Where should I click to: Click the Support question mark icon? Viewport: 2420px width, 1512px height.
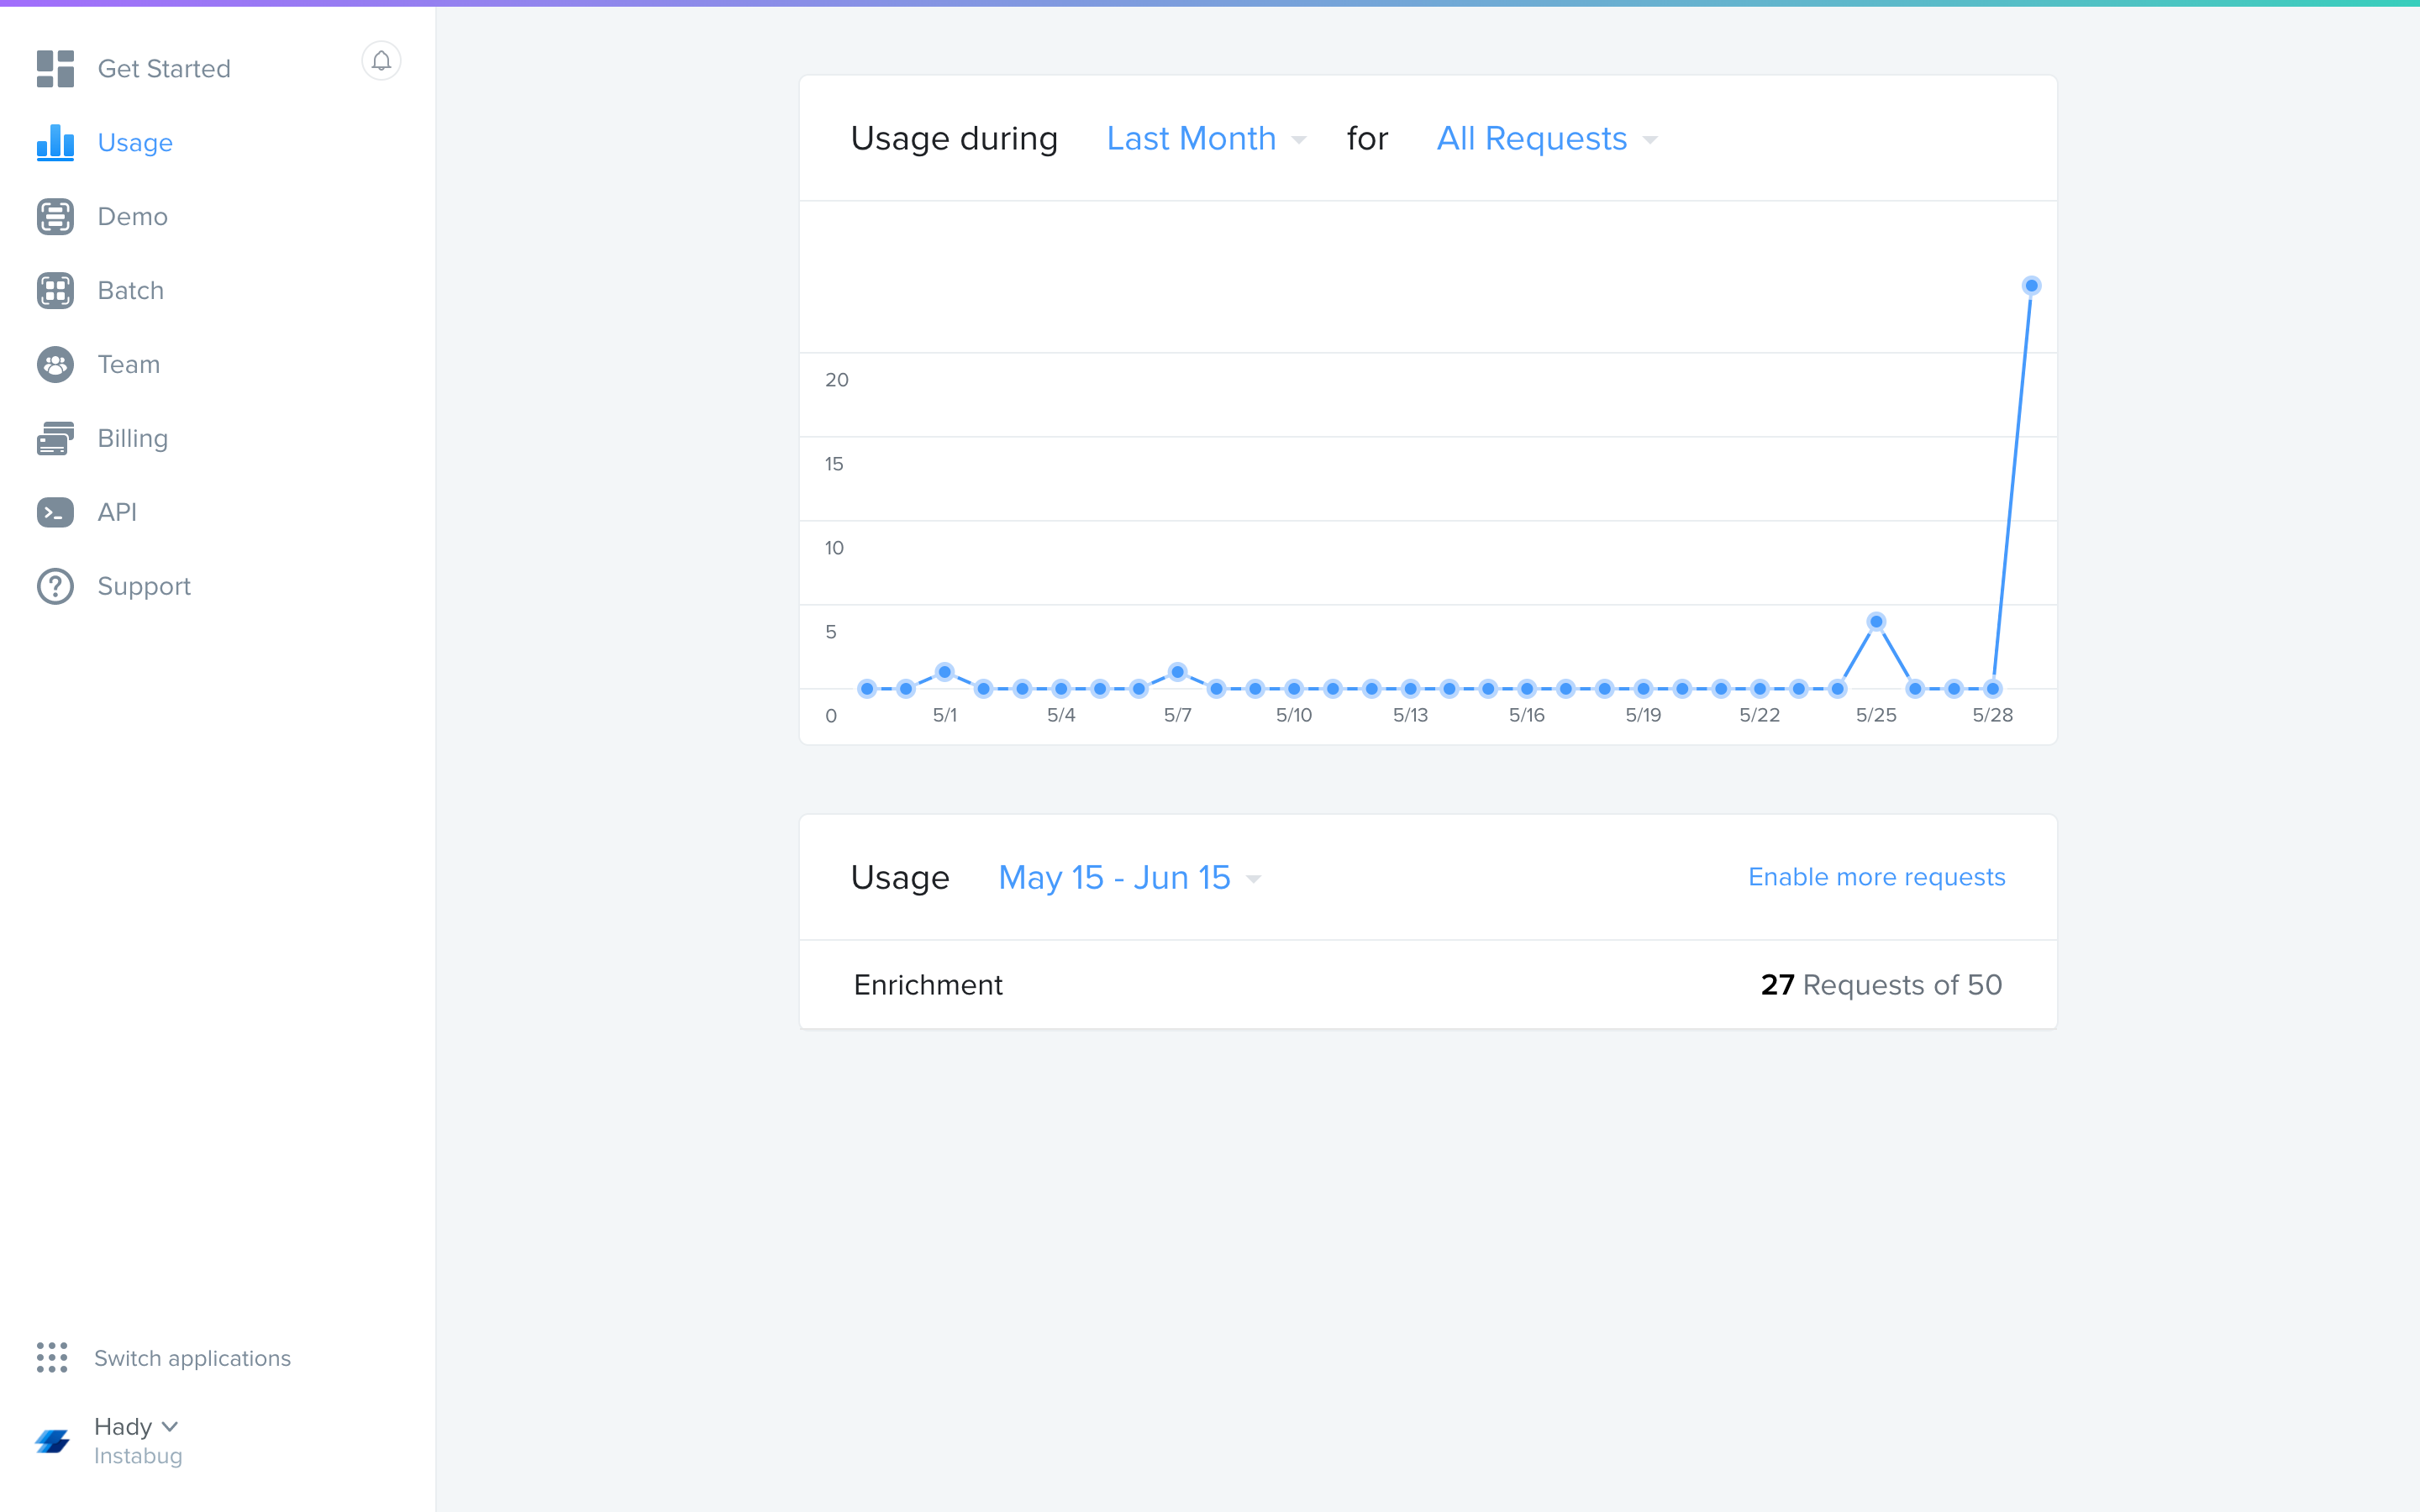click(55, 586)
